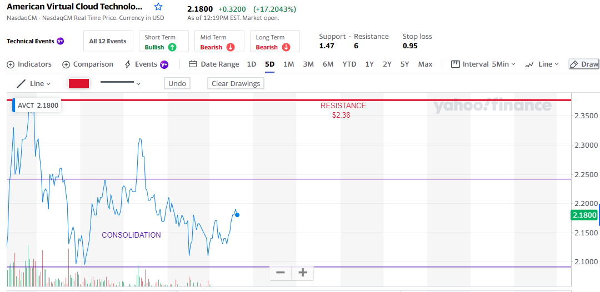This screenshot has height=292, width=600.
Task: Switch chart range to 1M
Action: click(288, 64)
